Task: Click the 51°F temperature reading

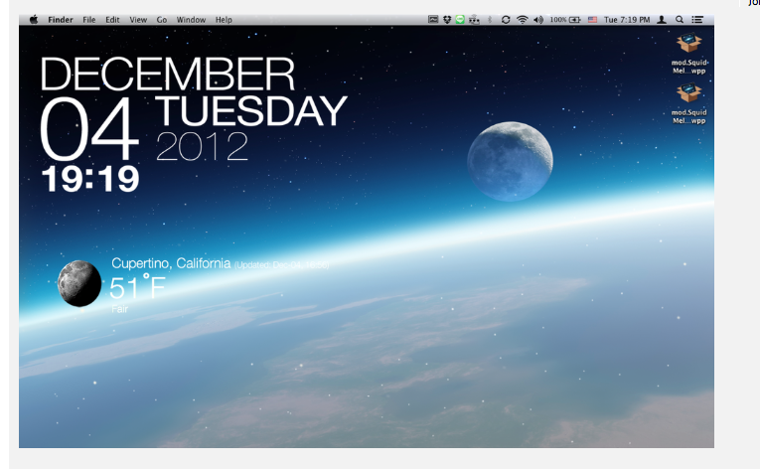Action: click(137, 286)
